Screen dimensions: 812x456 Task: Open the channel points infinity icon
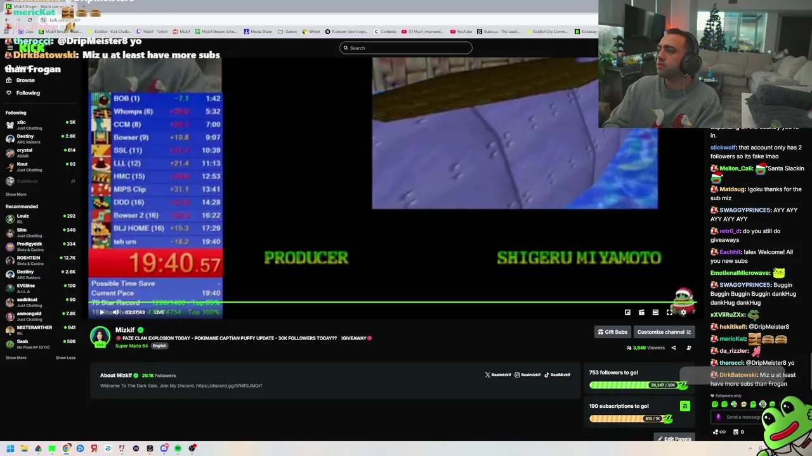coord(719,432)
